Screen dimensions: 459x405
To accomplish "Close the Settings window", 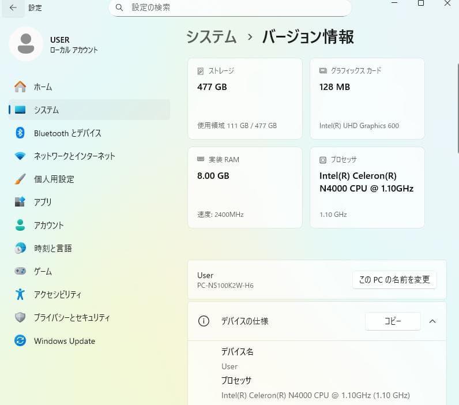I will [447, 3].
